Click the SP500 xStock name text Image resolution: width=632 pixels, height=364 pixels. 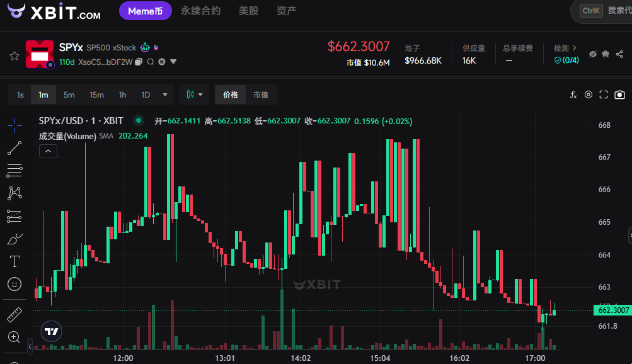[112, 47]
